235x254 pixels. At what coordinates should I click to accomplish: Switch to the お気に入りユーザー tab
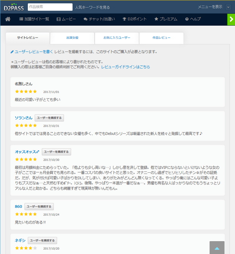(x=117, y=38)
